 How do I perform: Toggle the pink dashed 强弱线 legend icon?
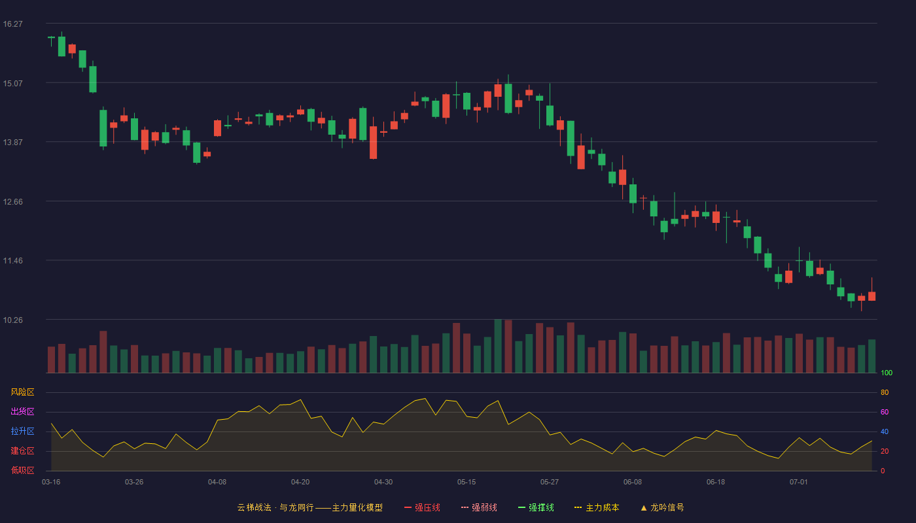[465, 507]
